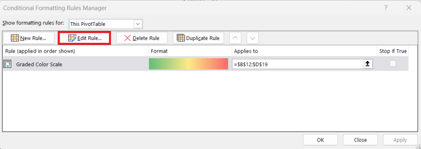Image resolution: width=421 pixels, height=149 pixels.
Task: Collapse dialog with range selector icon
Action: click(x=368, y=64)
